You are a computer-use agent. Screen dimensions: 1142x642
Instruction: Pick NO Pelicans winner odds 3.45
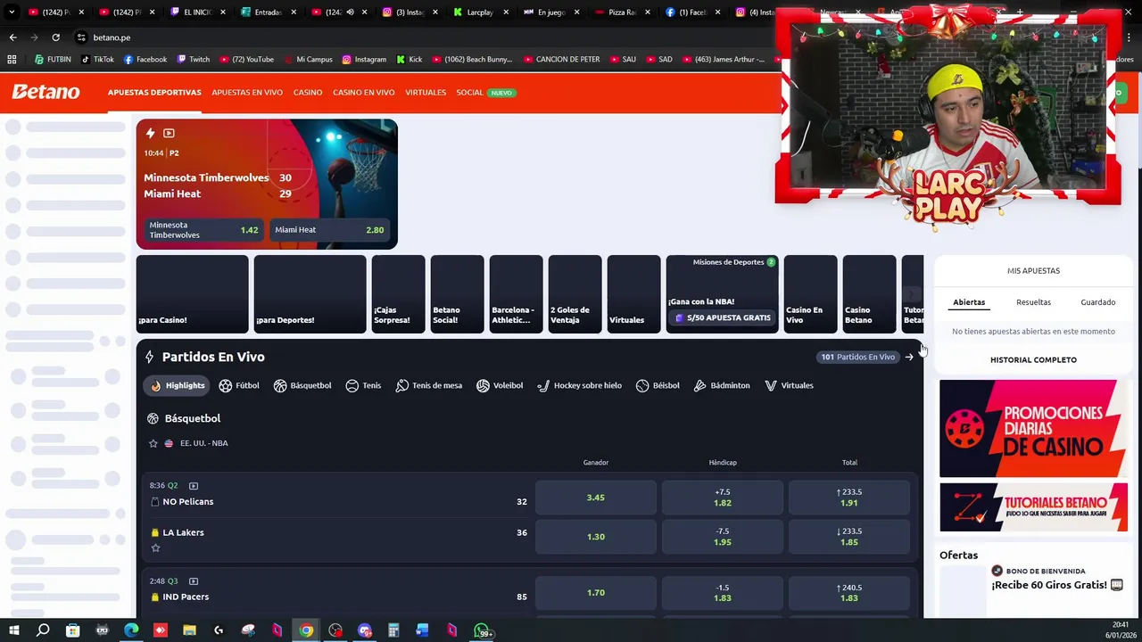click(x=595, y=498)
